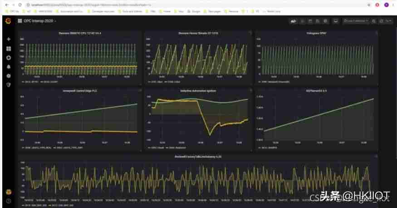This screenshot has width=397, height=208.
Task: Zoom out time range with magnifier icon
Action: (374, 21)
